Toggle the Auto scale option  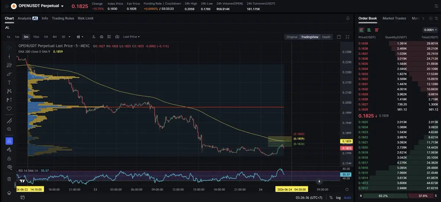[347, 198]
